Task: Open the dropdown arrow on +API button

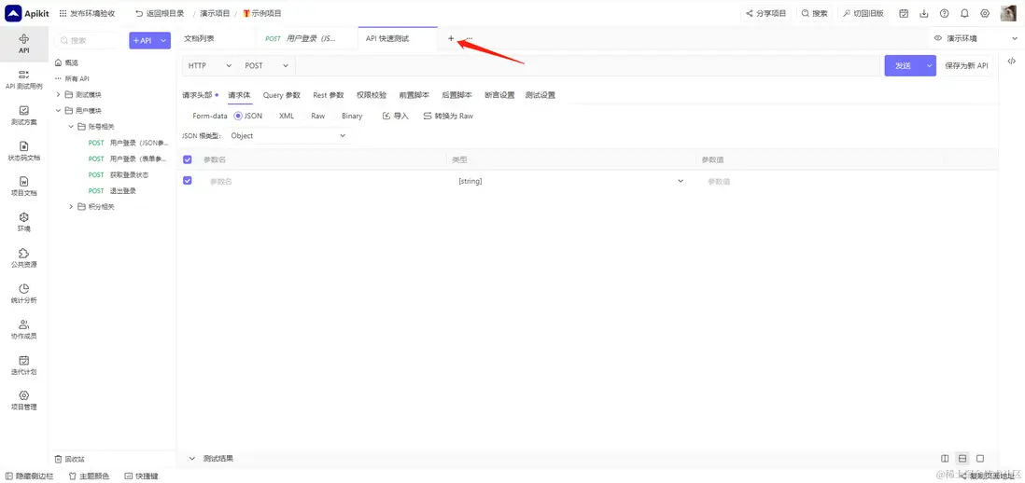Action: click(163, 40)
